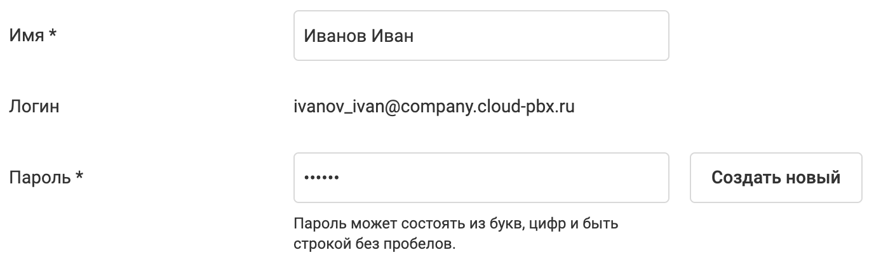888x264 pixels.
Task: Click the empty space after the name text
Action: [540, 36]
